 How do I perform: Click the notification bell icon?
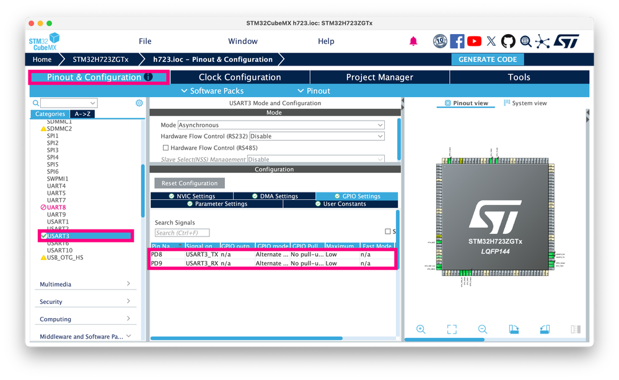(x=413, y=41)
